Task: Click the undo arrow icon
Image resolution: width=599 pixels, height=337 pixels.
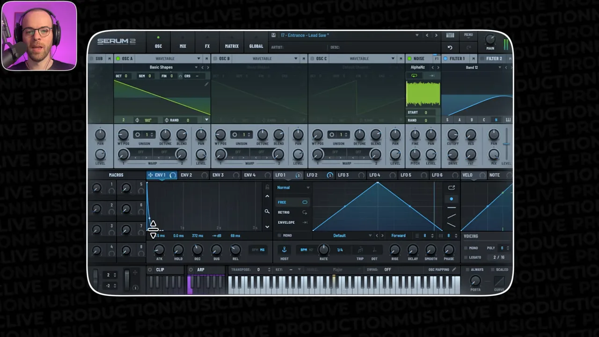Action: pyautogui.click(x=450, y=47)
